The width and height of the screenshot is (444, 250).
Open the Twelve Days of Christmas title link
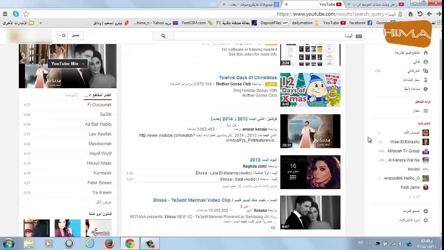tap(248, 77)
